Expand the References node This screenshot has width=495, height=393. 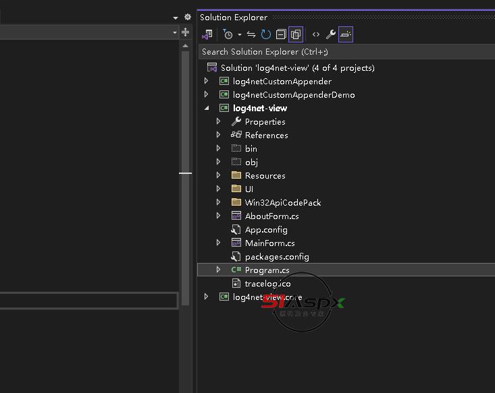[x=218, y=135]
